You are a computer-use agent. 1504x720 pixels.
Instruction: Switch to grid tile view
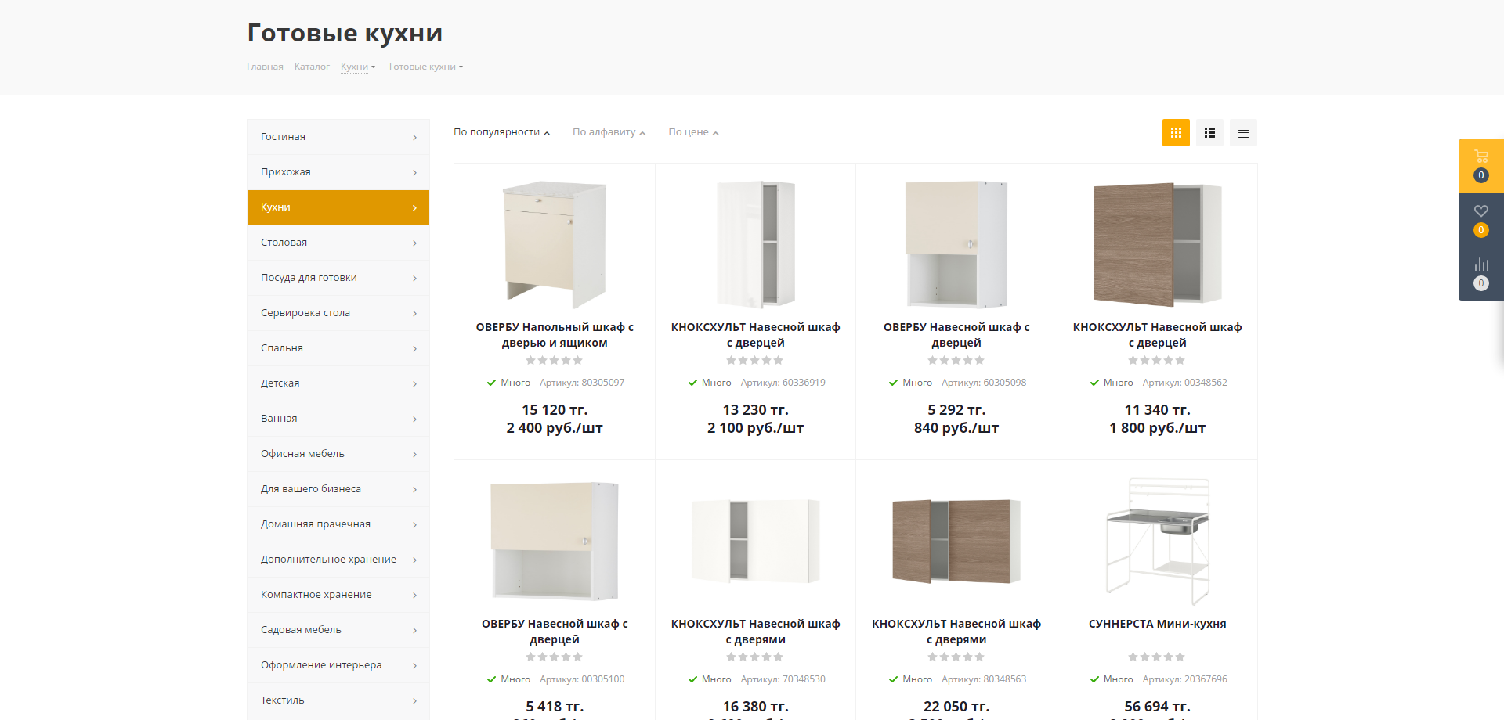[1176, 133]
